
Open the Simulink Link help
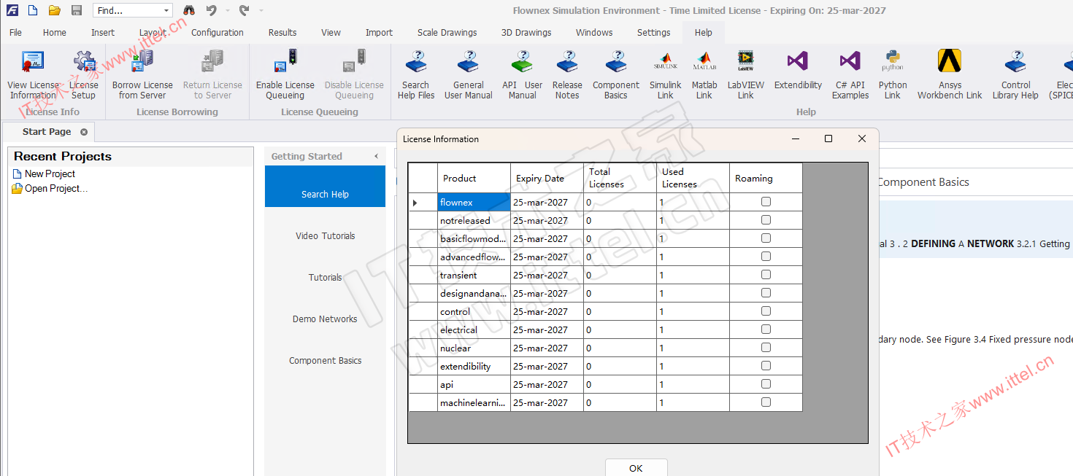tap(666, 75)
